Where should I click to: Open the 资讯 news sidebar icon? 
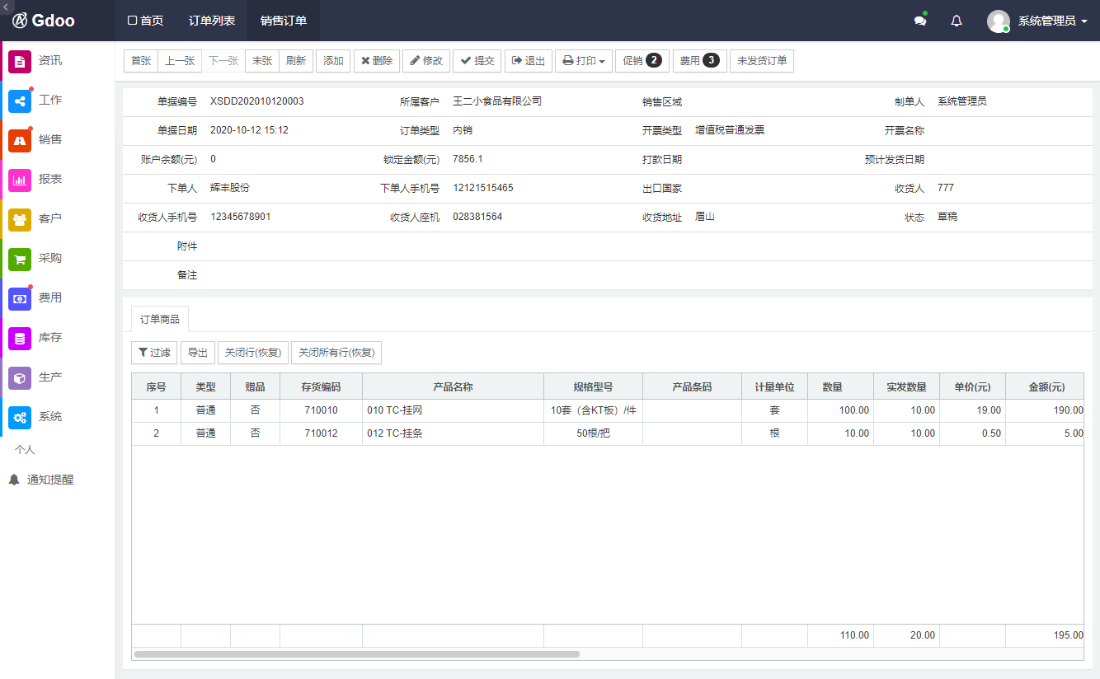point(20,61)
